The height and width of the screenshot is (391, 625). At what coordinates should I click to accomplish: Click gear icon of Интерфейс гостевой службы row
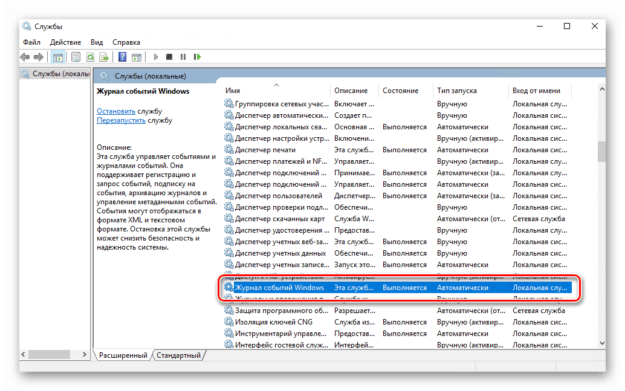click(229, 344)
